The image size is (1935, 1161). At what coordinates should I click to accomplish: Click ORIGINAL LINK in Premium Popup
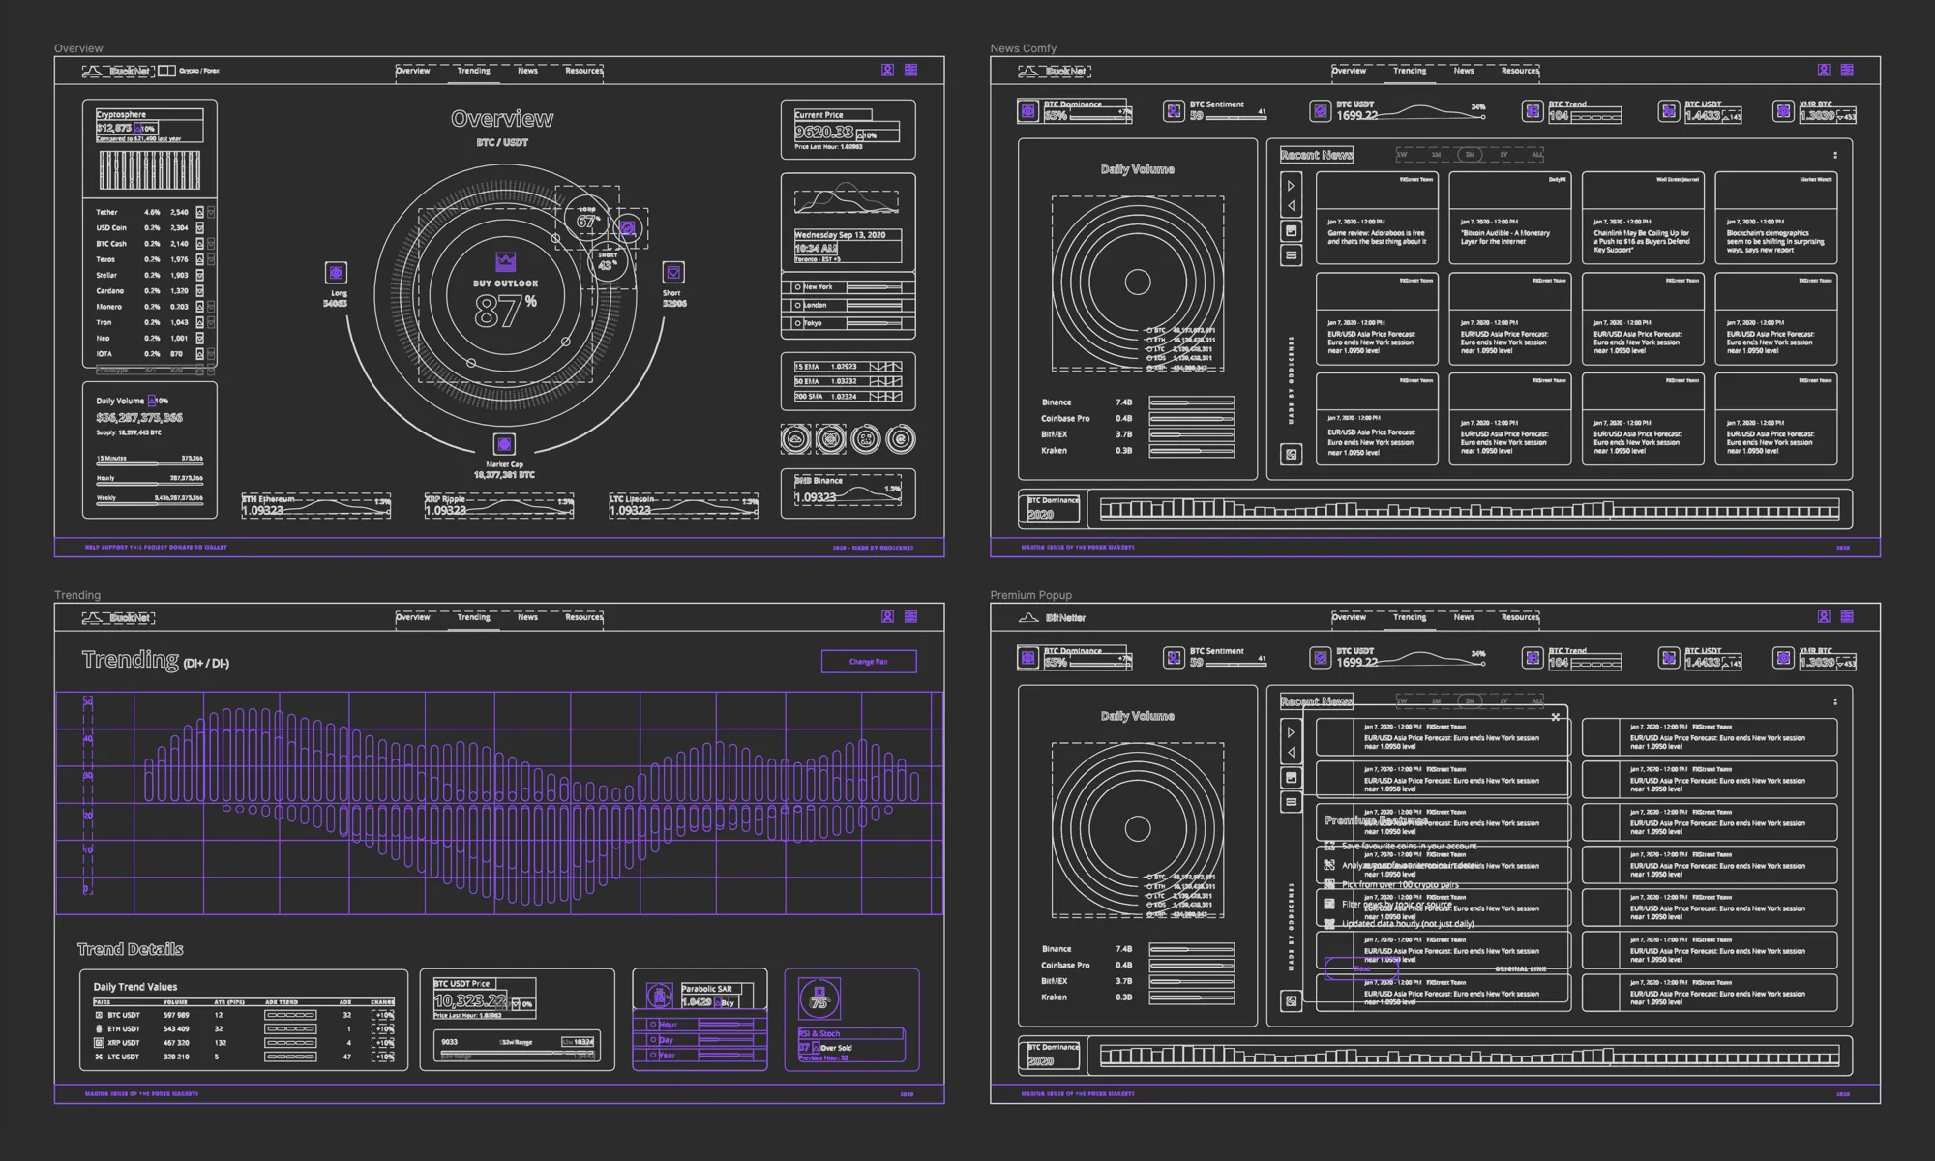pyautogui.click(x=1521, y=968)
